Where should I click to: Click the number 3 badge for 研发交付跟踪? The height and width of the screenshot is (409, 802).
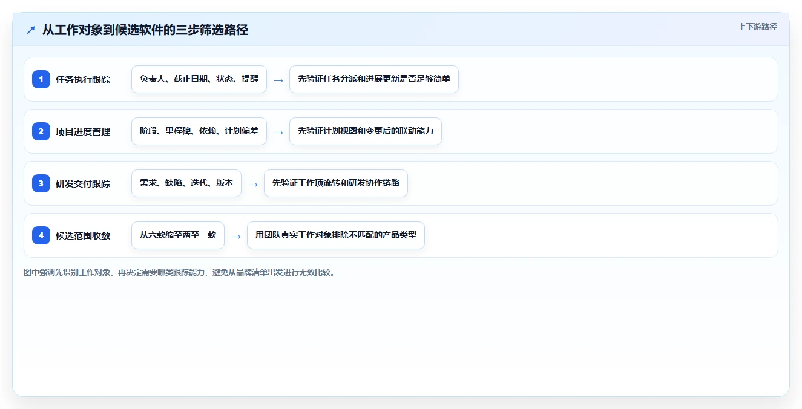click(x=41, y=183)
